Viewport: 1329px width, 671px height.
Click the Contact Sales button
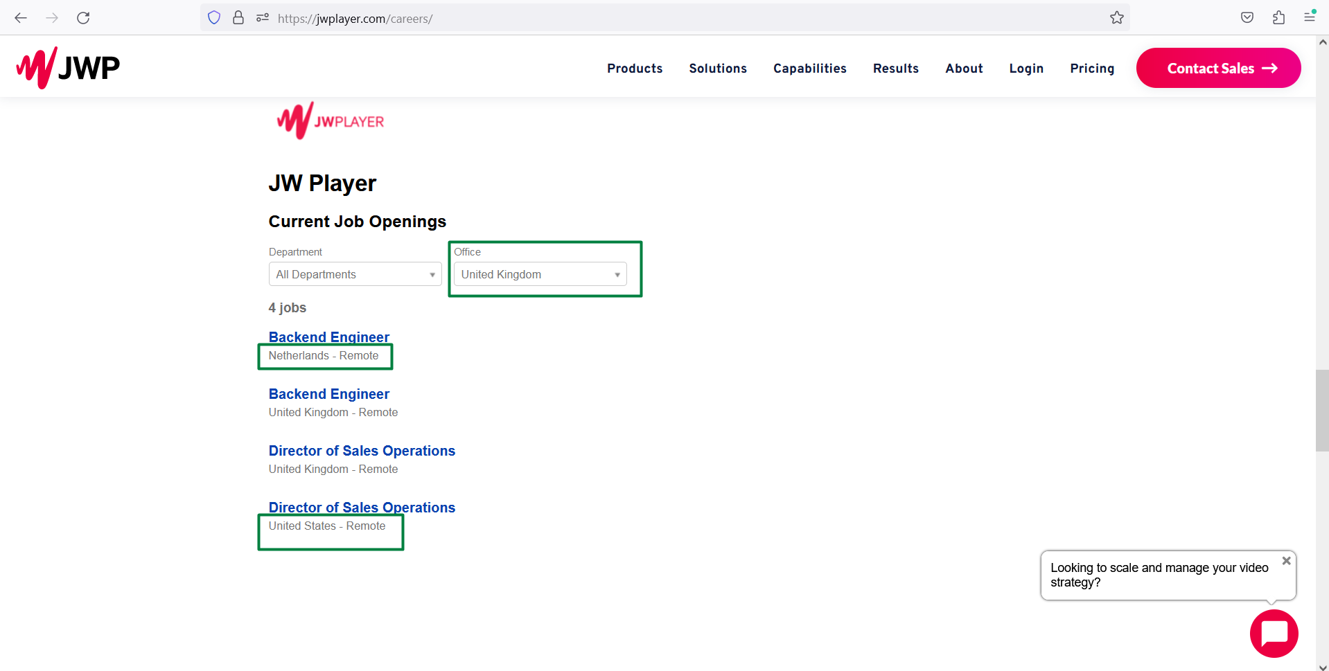pos(1218,68)
